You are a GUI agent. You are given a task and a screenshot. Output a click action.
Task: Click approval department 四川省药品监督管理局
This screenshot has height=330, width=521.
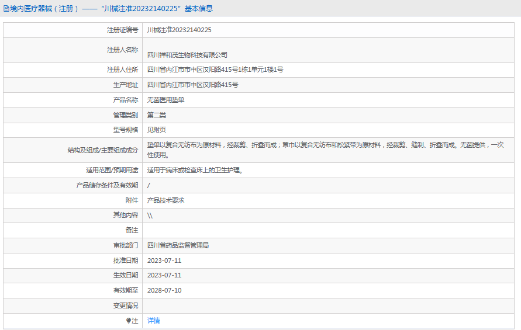point(178,245)
